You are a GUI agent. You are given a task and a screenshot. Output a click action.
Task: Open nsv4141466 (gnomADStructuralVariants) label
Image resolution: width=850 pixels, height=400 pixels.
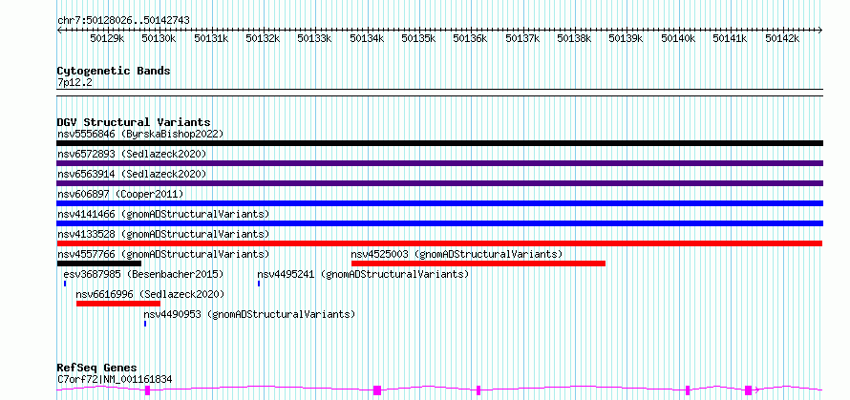click(163, 214)
